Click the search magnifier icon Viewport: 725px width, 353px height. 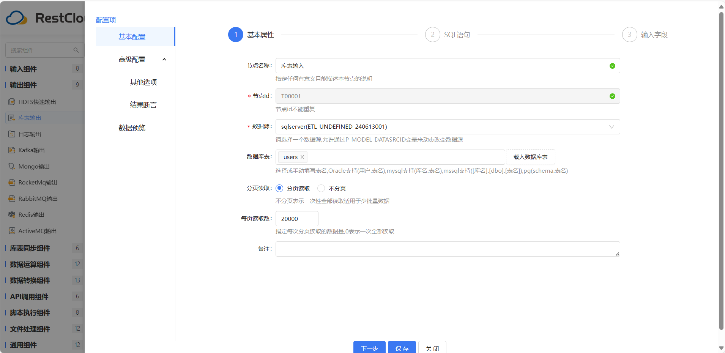(76, 50)
